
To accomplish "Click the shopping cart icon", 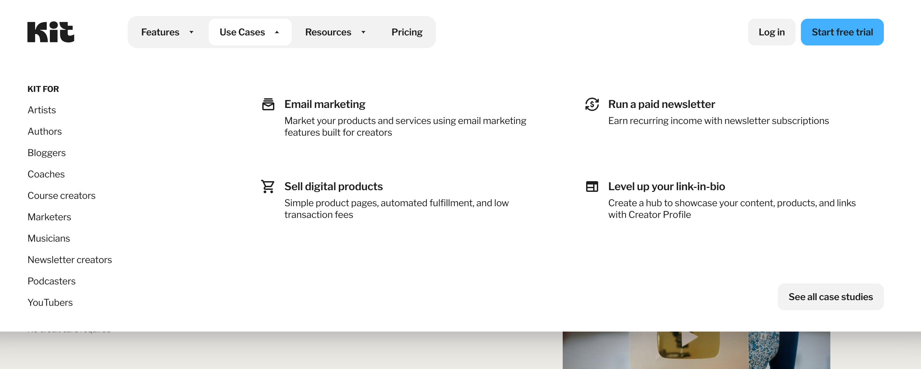I will pos(268,187).
